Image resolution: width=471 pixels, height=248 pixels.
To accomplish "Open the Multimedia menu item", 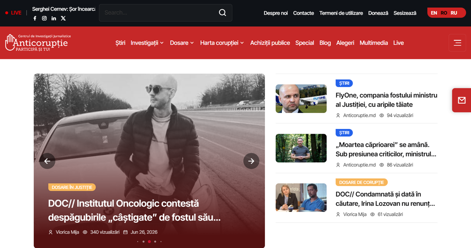I will [374, 43].
